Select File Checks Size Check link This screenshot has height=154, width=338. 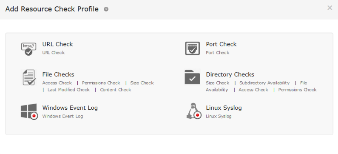142,83
